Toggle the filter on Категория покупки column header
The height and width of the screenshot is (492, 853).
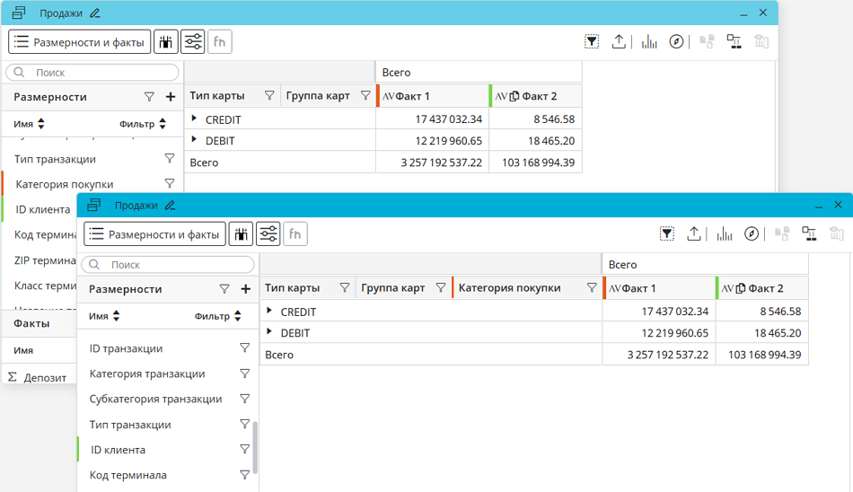tap(592, 288)
